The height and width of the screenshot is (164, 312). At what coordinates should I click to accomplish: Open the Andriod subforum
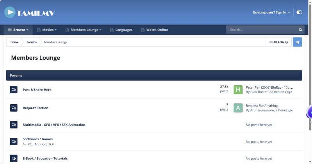point(41,144)
